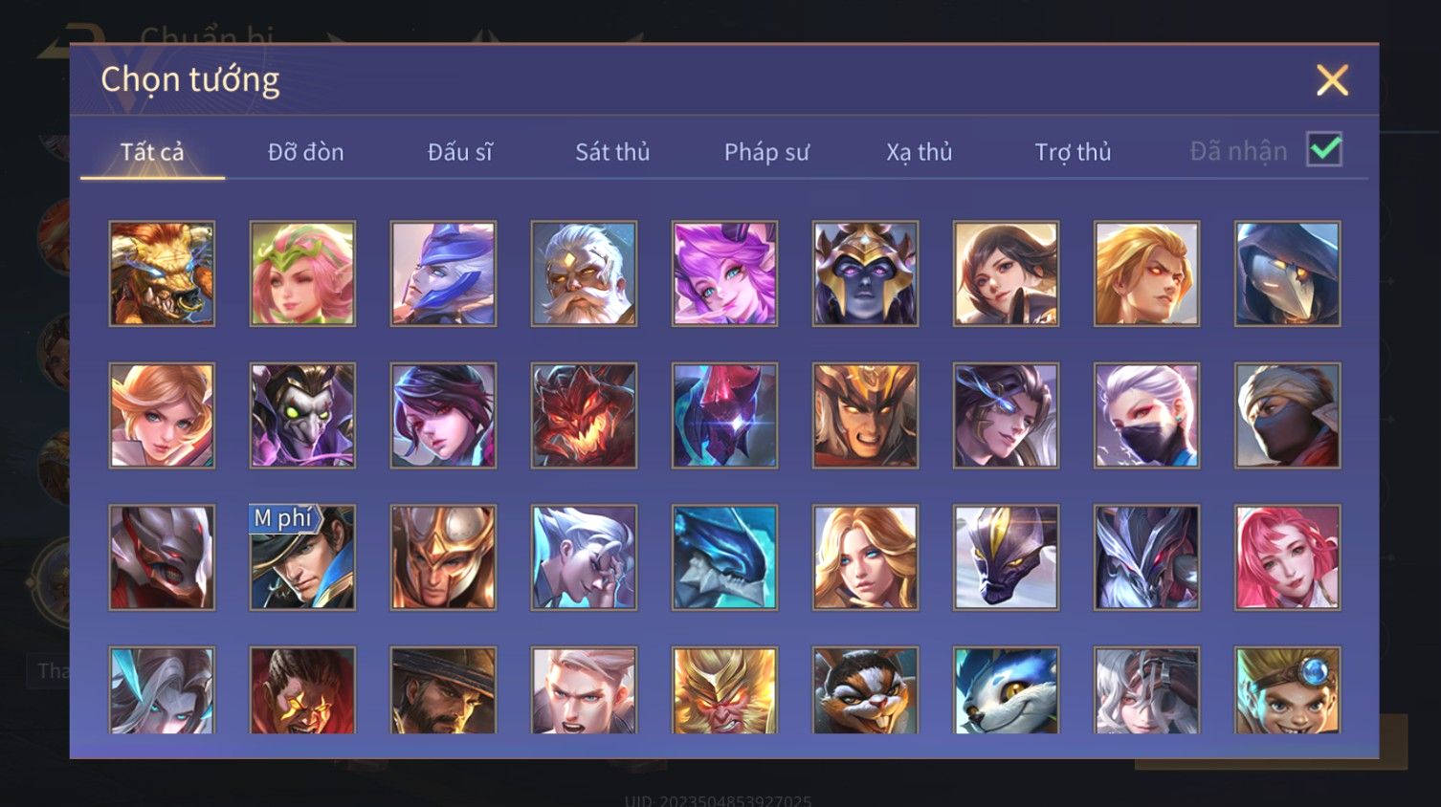Switch to the 'Đỡ đòn' tab
Viewport: 1441px width, 807px height.
[x=305, y=152]
